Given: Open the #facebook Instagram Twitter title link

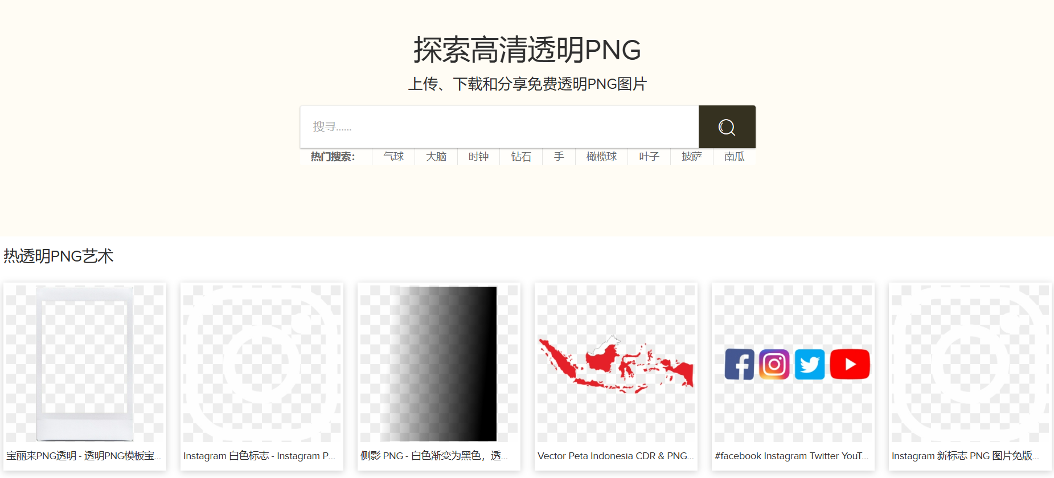Looking at the screenshot, I should [x=791, y=456].
